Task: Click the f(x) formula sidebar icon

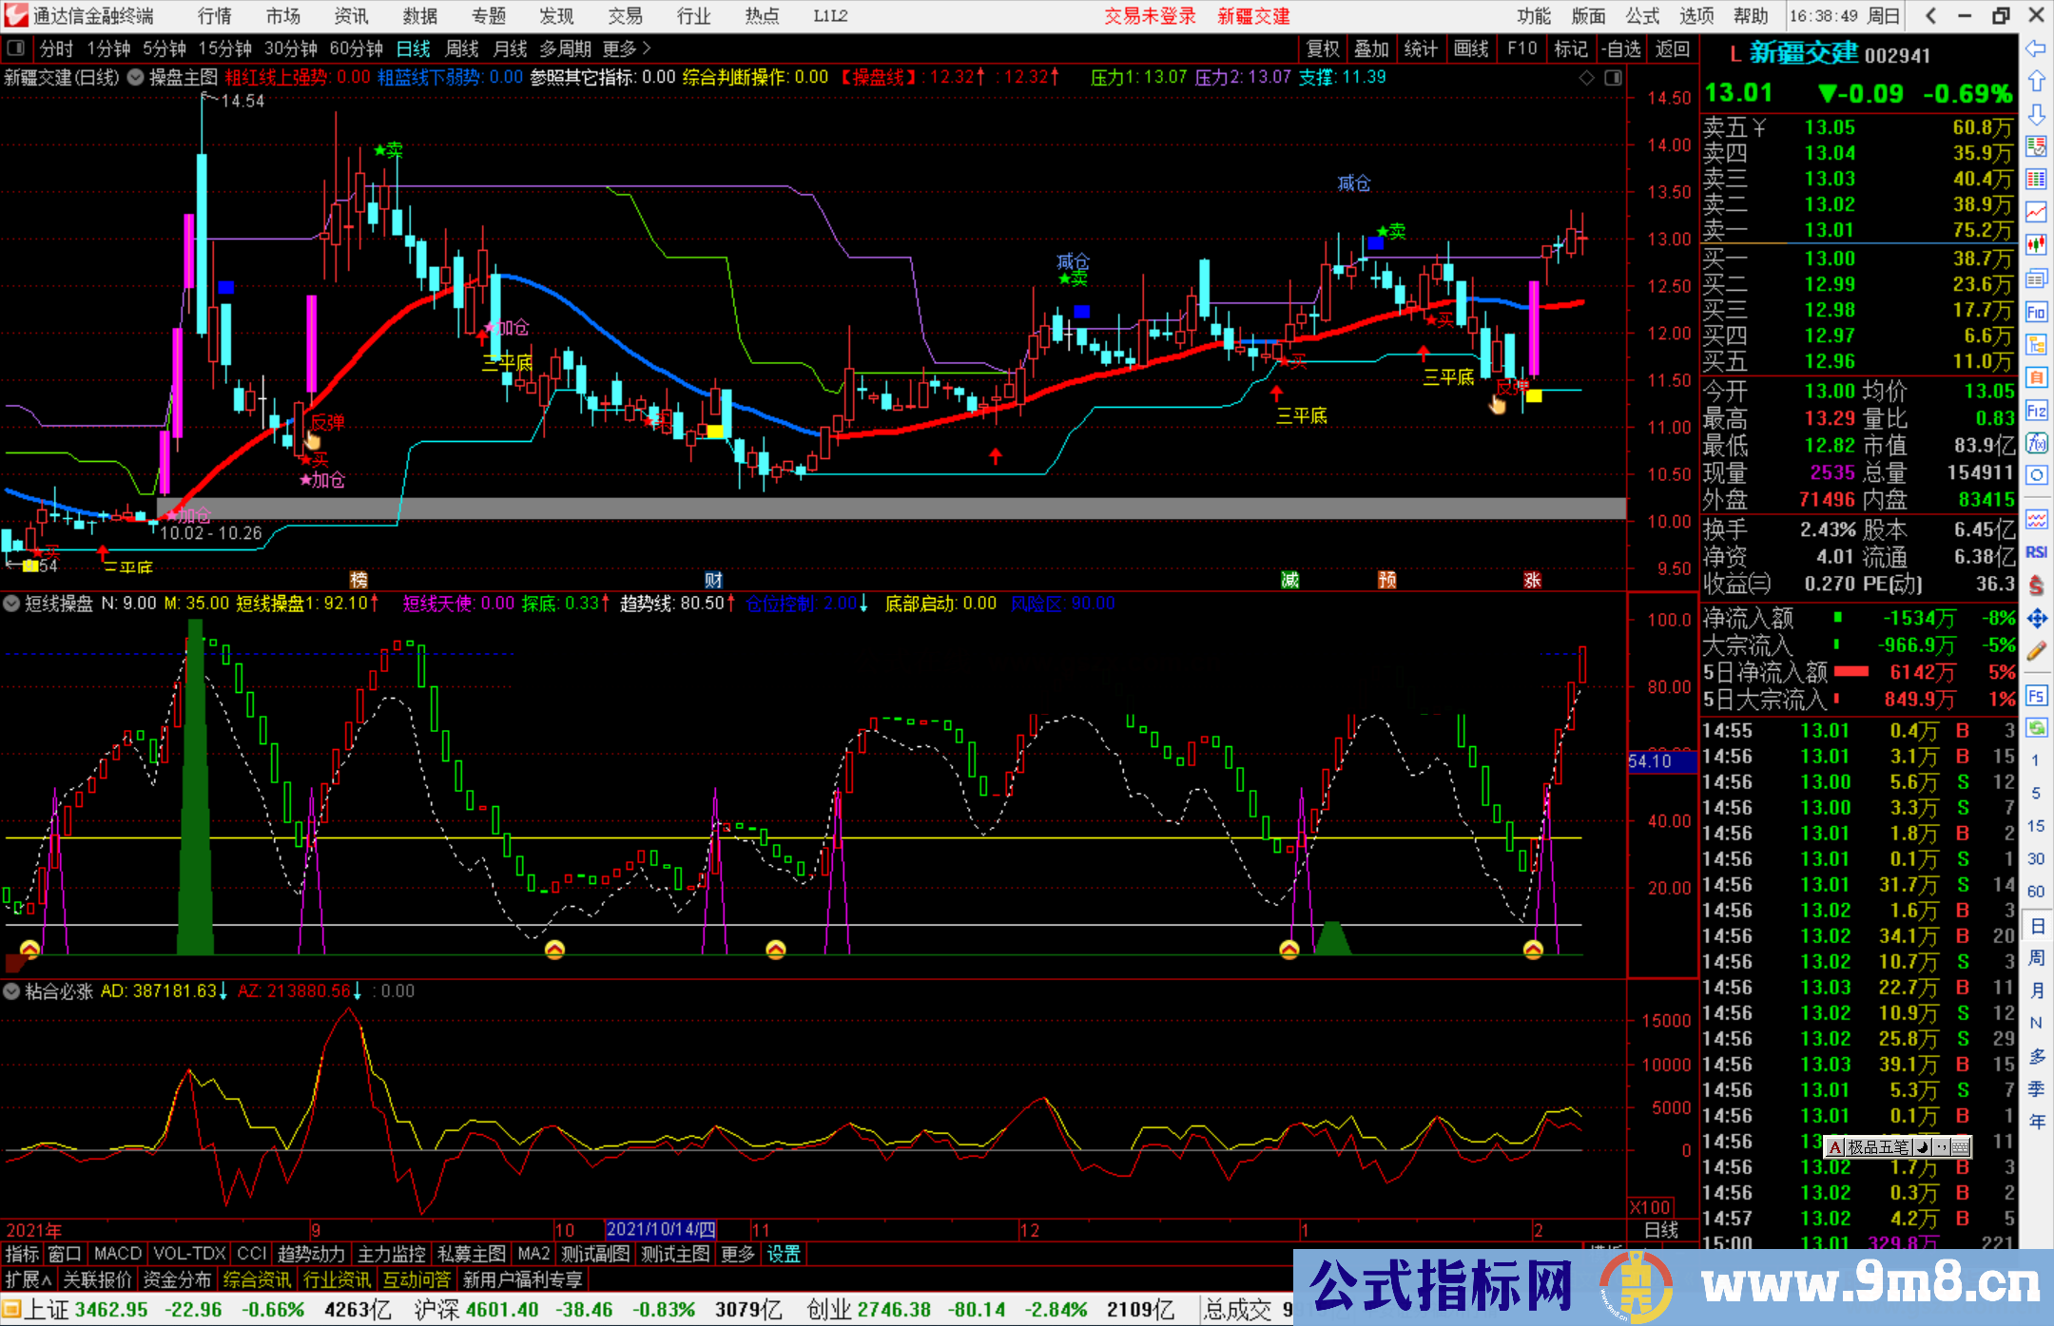Action: (2035, 443)
